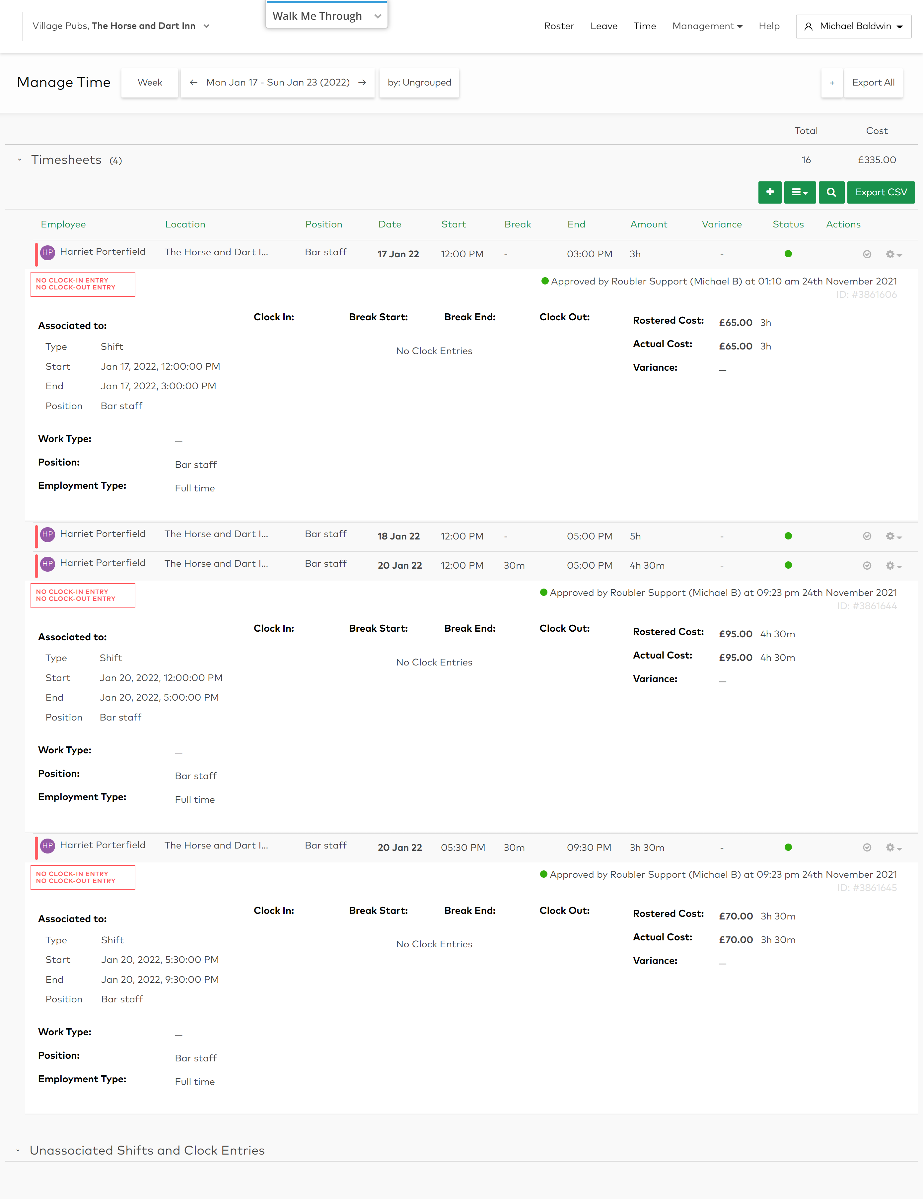This screenshot has height=1199, width=923.
Task: Collapse the Timesheets section
Action: pyautogui.click(x=19, y=160)
